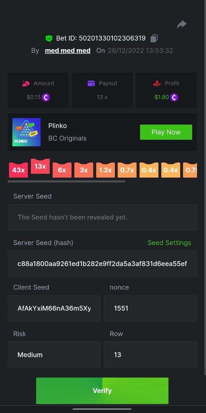
Task: Click the multiplier row horizontal scrollbar
Action: pos(66,181)
